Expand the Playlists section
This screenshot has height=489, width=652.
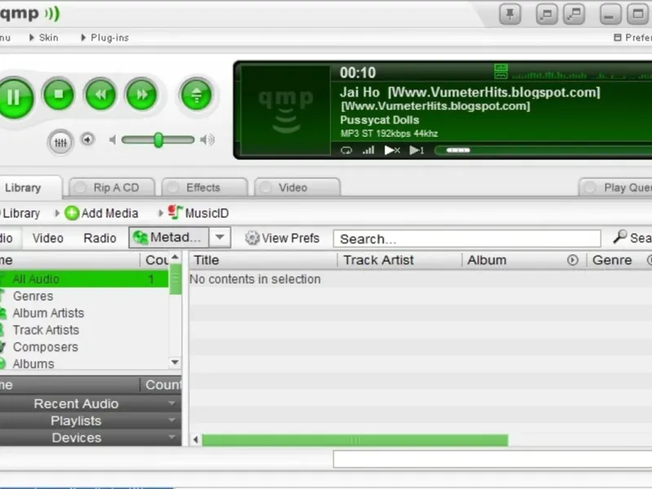[90, 421]
